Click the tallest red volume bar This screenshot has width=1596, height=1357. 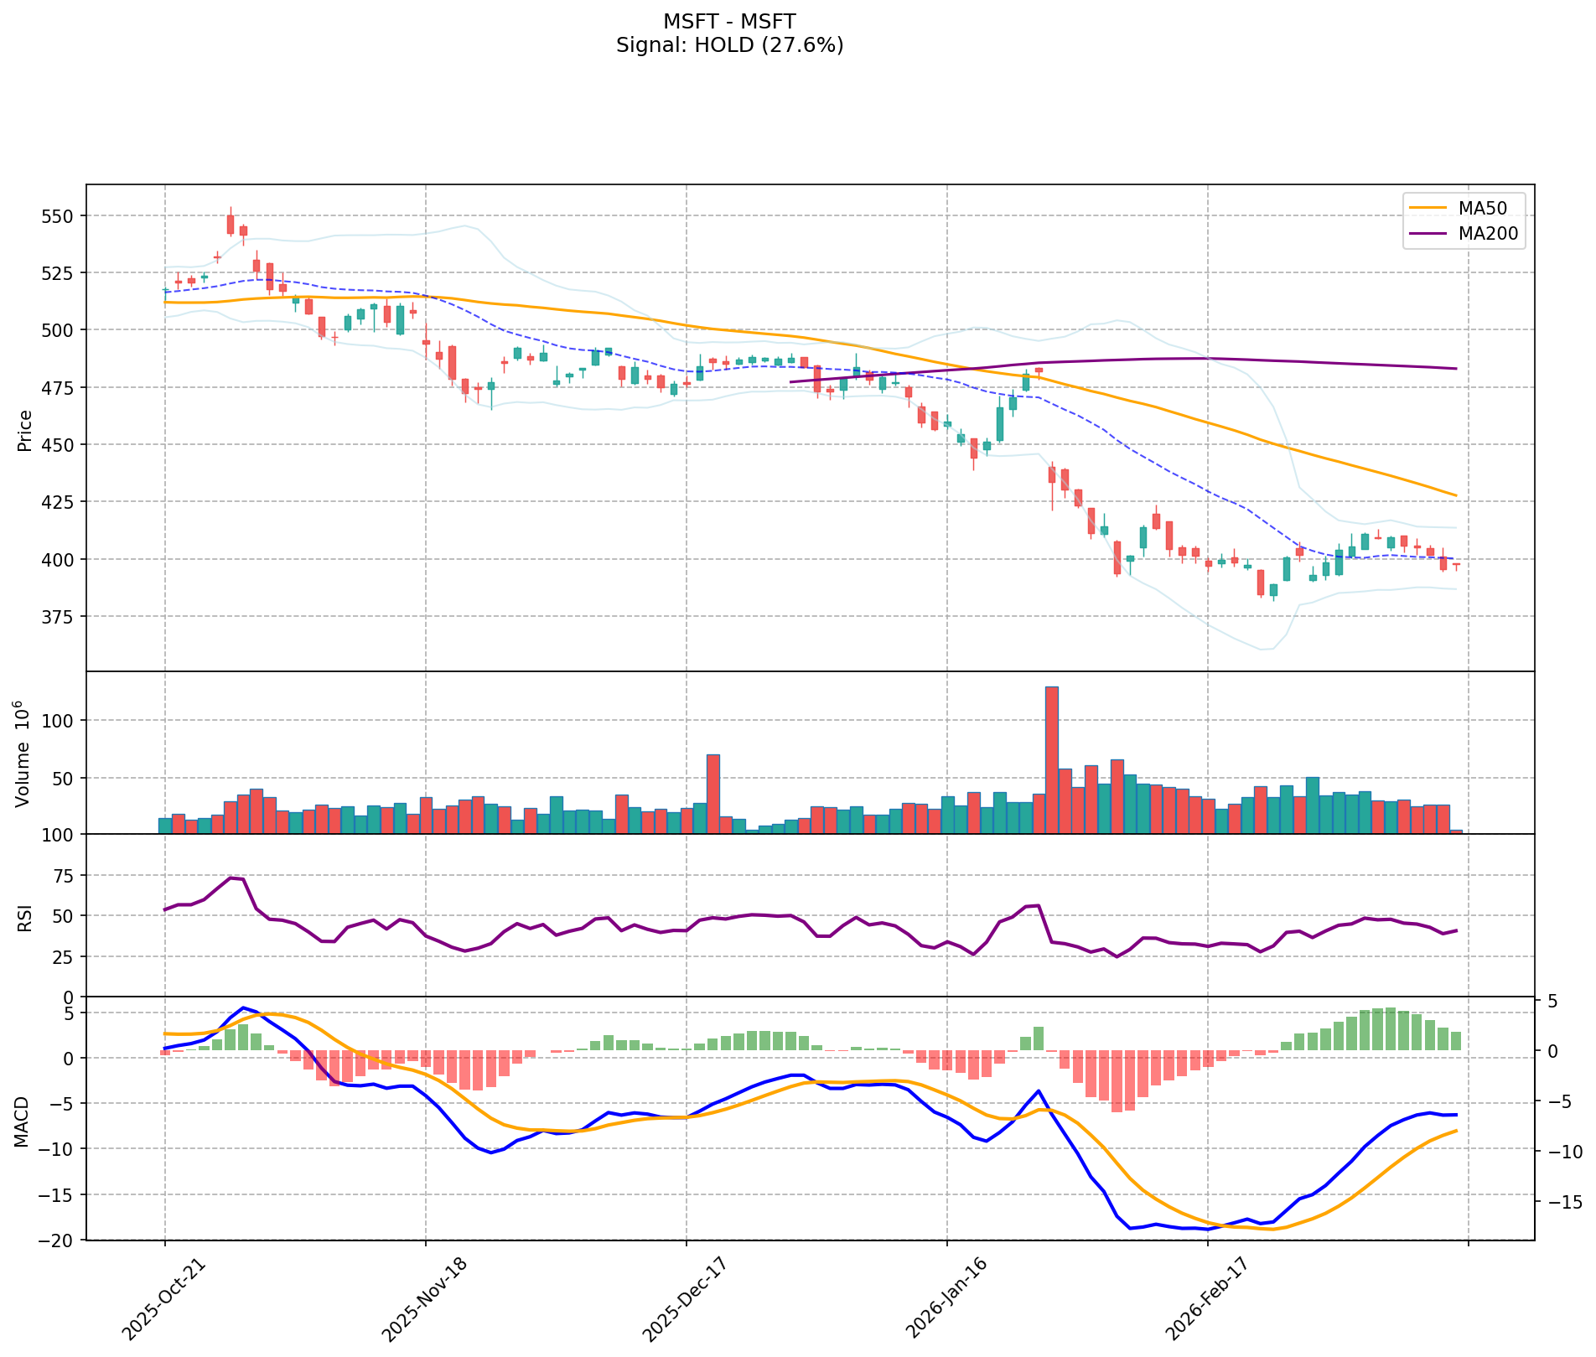pyautogui.click(x=1051, y=759)
